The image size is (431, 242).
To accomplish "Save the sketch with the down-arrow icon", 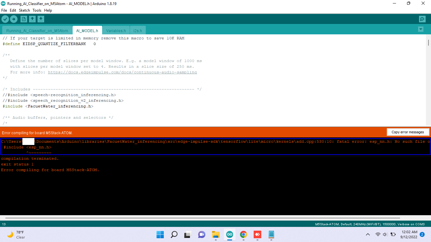I will pos(41,19).
